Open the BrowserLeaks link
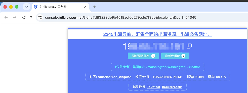 pos(172,87)
